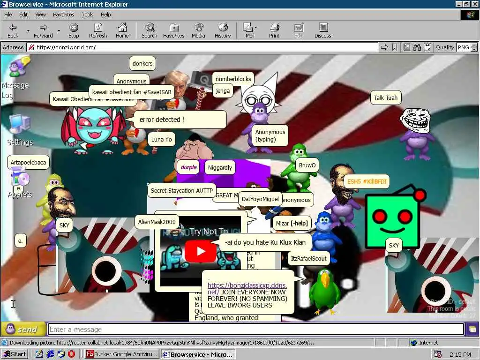Click the Start button
Image resolution: width=480 pixels, height=360 pixels.
click(x=15, y=354)
